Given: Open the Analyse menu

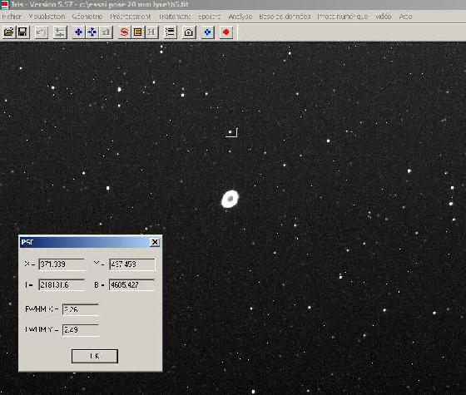Looking at the screenshot, I should [x=240, y=17].
